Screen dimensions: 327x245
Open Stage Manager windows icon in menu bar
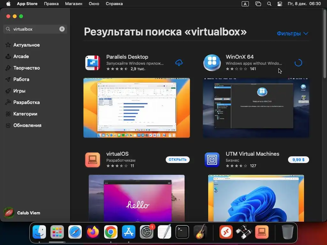coord(258,4)
